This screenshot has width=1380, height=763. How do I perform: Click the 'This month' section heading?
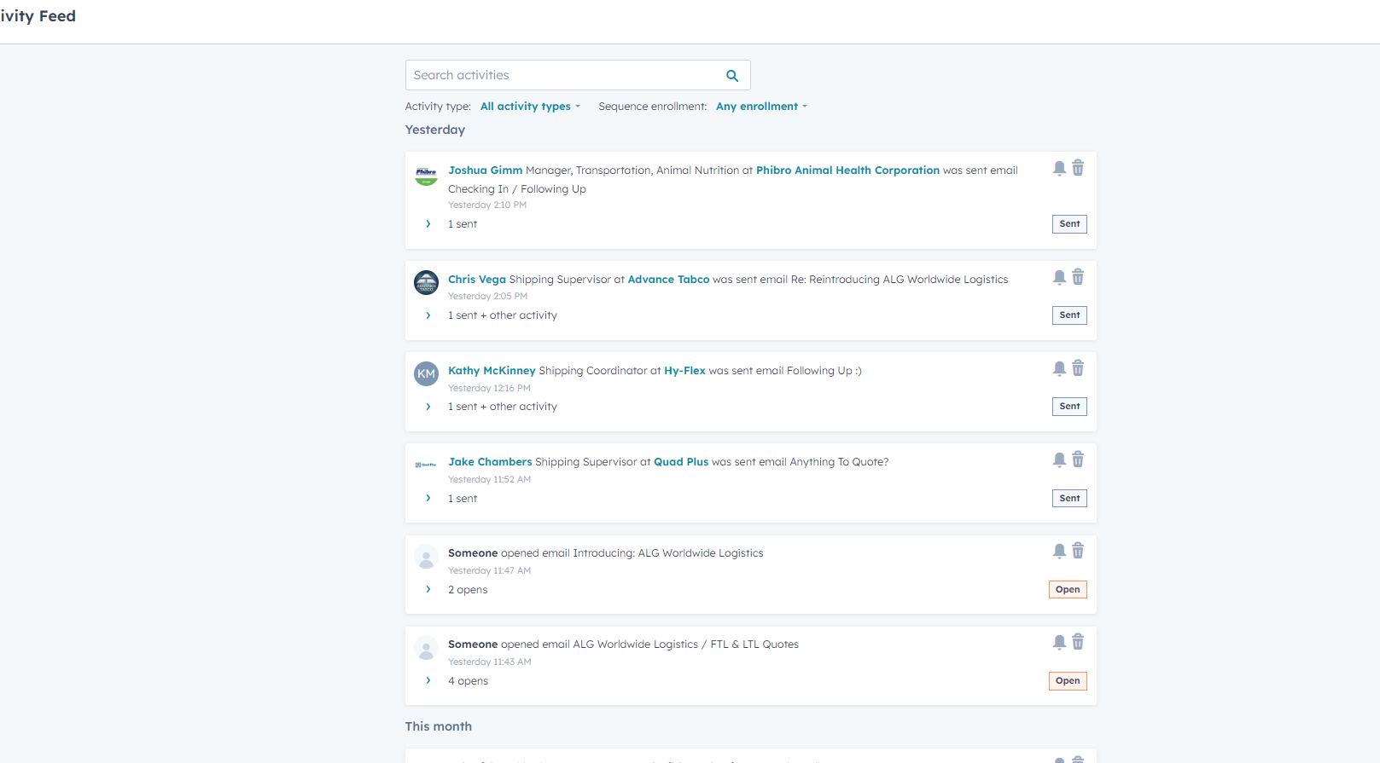(439, 726)
